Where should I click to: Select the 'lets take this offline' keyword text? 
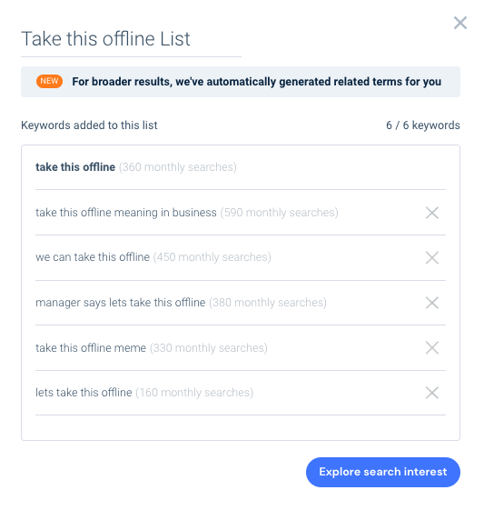click(x=84, y=393)
